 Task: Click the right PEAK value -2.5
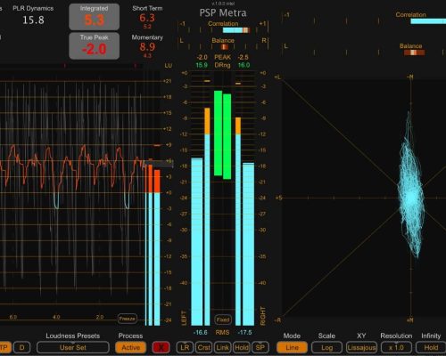[x=244, y=57]
